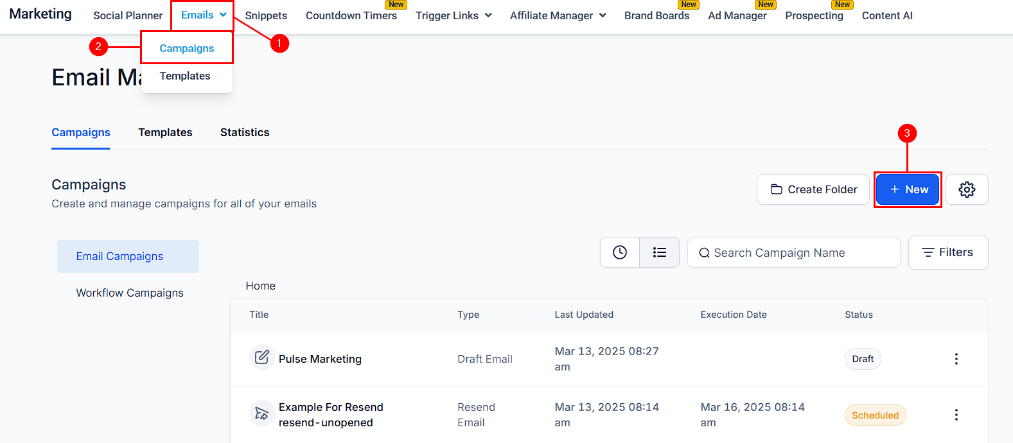1013x443 pixels.
Task: Choose Templates from the Emails dropdown
Action: tap(185, 76)
